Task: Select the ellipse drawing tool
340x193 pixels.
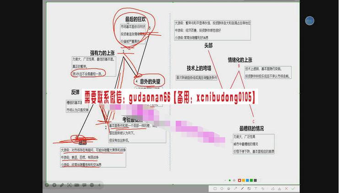Action: (x=222, y=188)
